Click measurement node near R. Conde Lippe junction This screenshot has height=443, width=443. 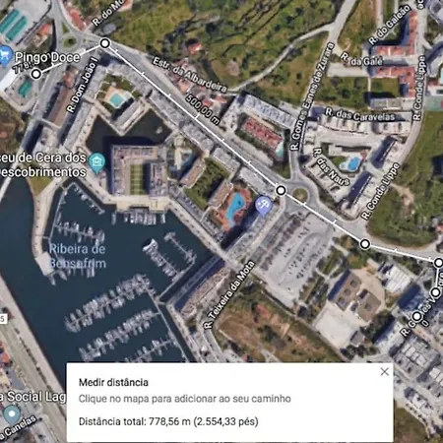click(x=365, y=244)
